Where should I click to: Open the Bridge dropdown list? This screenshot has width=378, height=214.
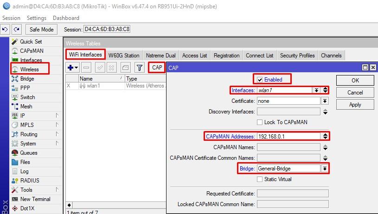(325, 169)
